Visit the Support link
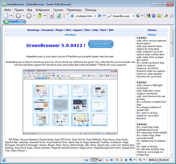 click(78, 30)
